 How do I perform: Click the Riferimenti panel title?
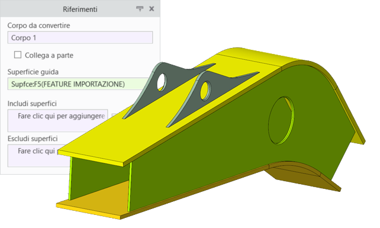[80, 9]
